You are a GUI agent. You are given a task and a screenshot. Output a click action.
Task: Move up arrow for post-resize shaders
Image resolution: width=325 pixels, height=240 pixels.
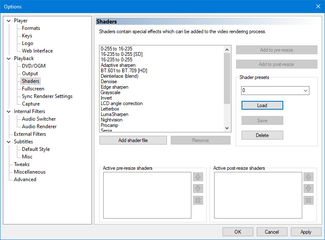309,177
